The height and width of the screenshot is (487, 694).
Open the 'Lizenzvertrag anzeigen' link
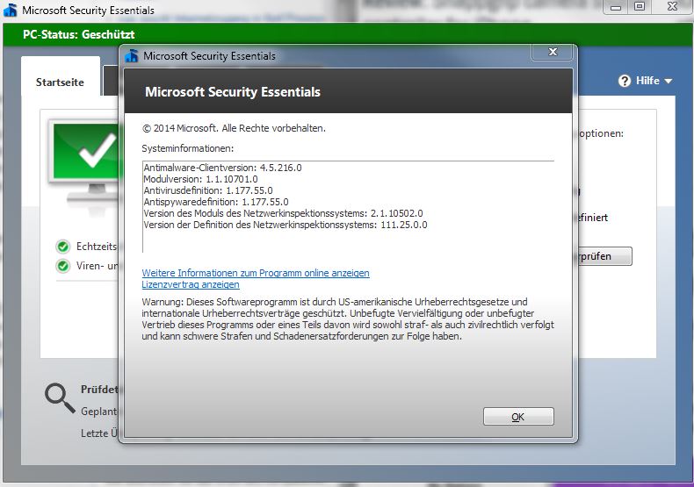pos(191,284)
